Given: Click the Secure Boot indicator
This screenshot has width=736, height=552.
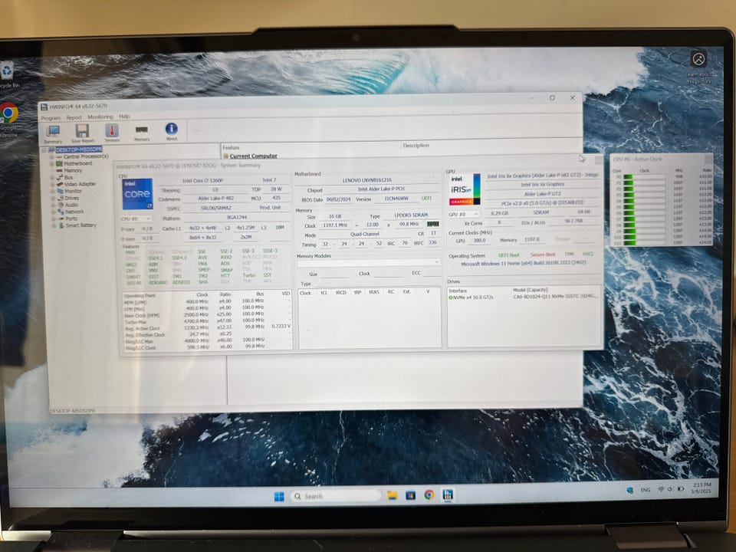Looking at the screenshot, I should [543, 255].
